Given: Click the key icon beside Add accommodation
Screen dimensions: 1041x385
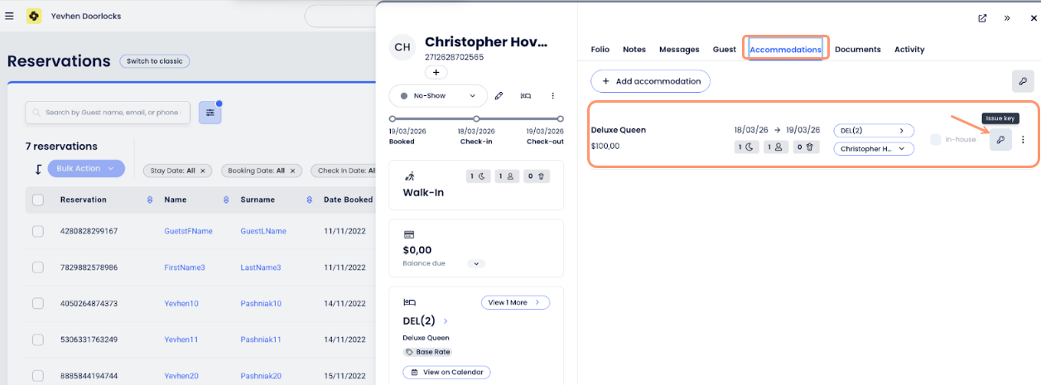Looking at the screenshot, I should click(1023, 81).
